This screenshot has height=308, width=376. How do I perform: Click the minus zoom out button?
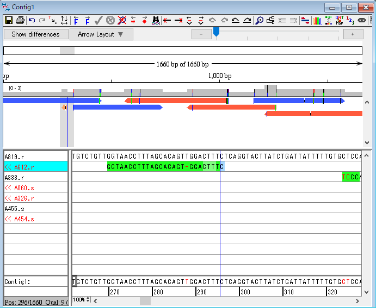[201, 34]
